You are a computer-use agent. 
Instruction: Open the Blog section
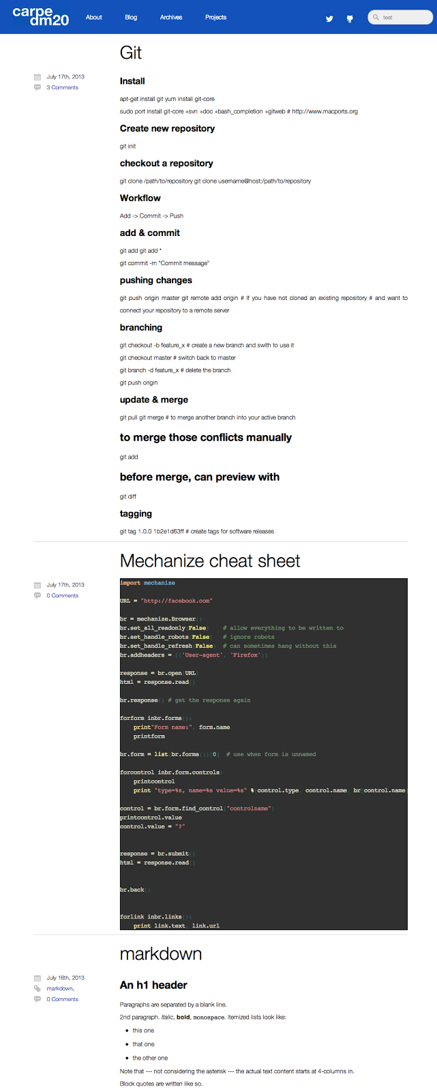131,18
